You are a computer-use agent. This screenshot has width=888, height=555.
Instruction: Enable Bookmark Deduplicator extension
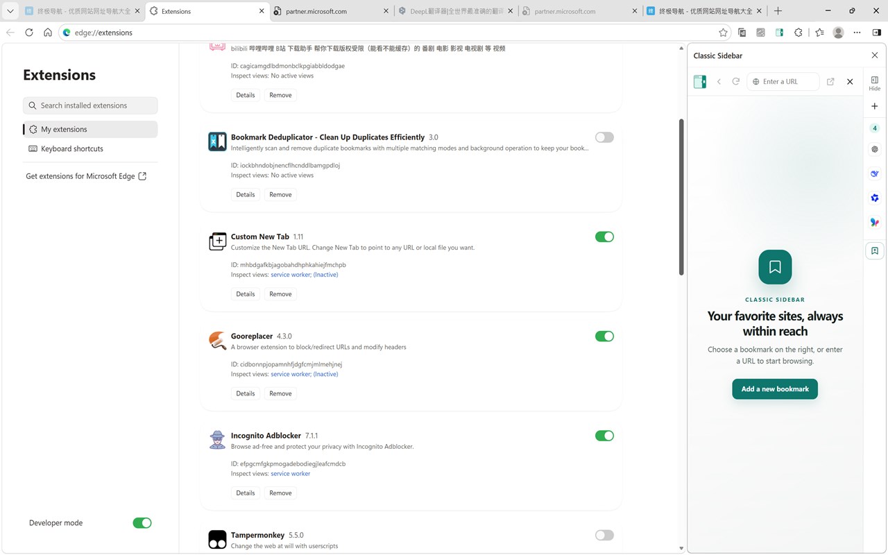coord(604,137)
